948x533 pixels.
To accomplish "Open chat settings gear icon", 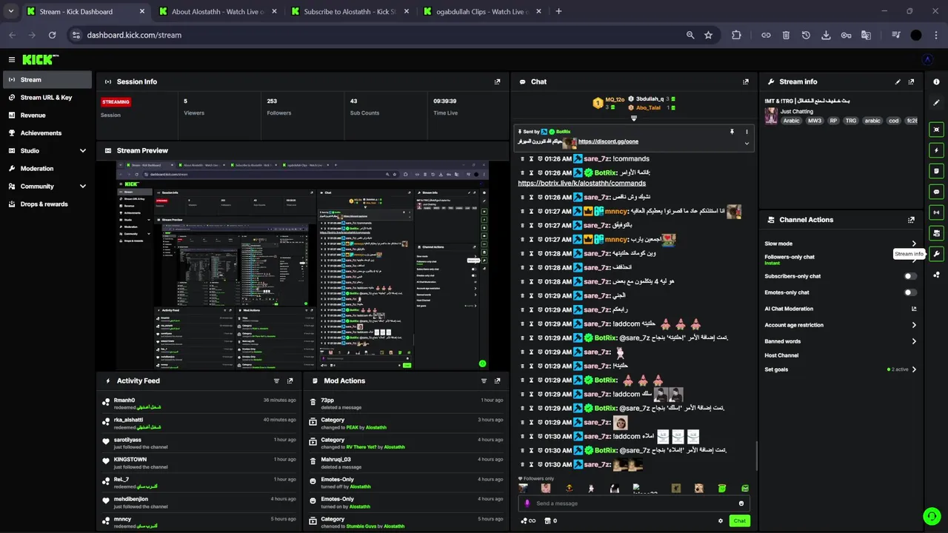I will click(x=720, y=521).
